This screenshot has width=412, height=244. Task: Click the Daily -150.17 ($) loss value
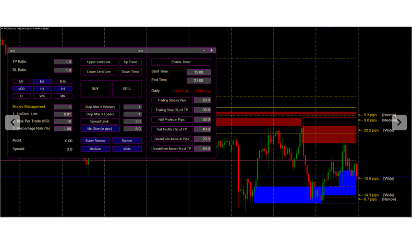pyautogui.click(x=180, y=91)
